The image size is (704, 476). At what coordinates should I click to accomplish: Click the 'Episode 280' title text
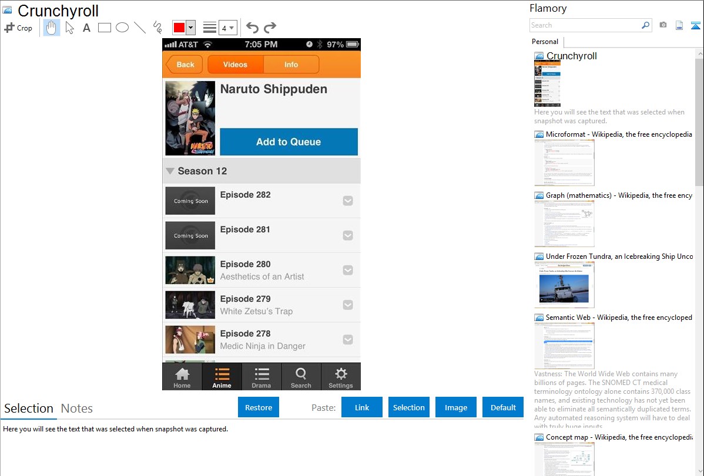(x=245, y=264)
